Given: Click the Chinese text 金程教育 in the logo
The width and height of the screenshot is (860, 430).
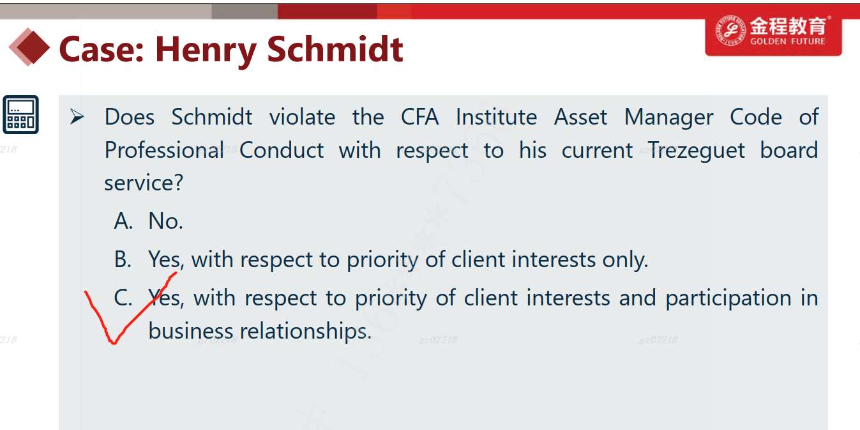Looking at the screenshot, I should tap(788, 26).
